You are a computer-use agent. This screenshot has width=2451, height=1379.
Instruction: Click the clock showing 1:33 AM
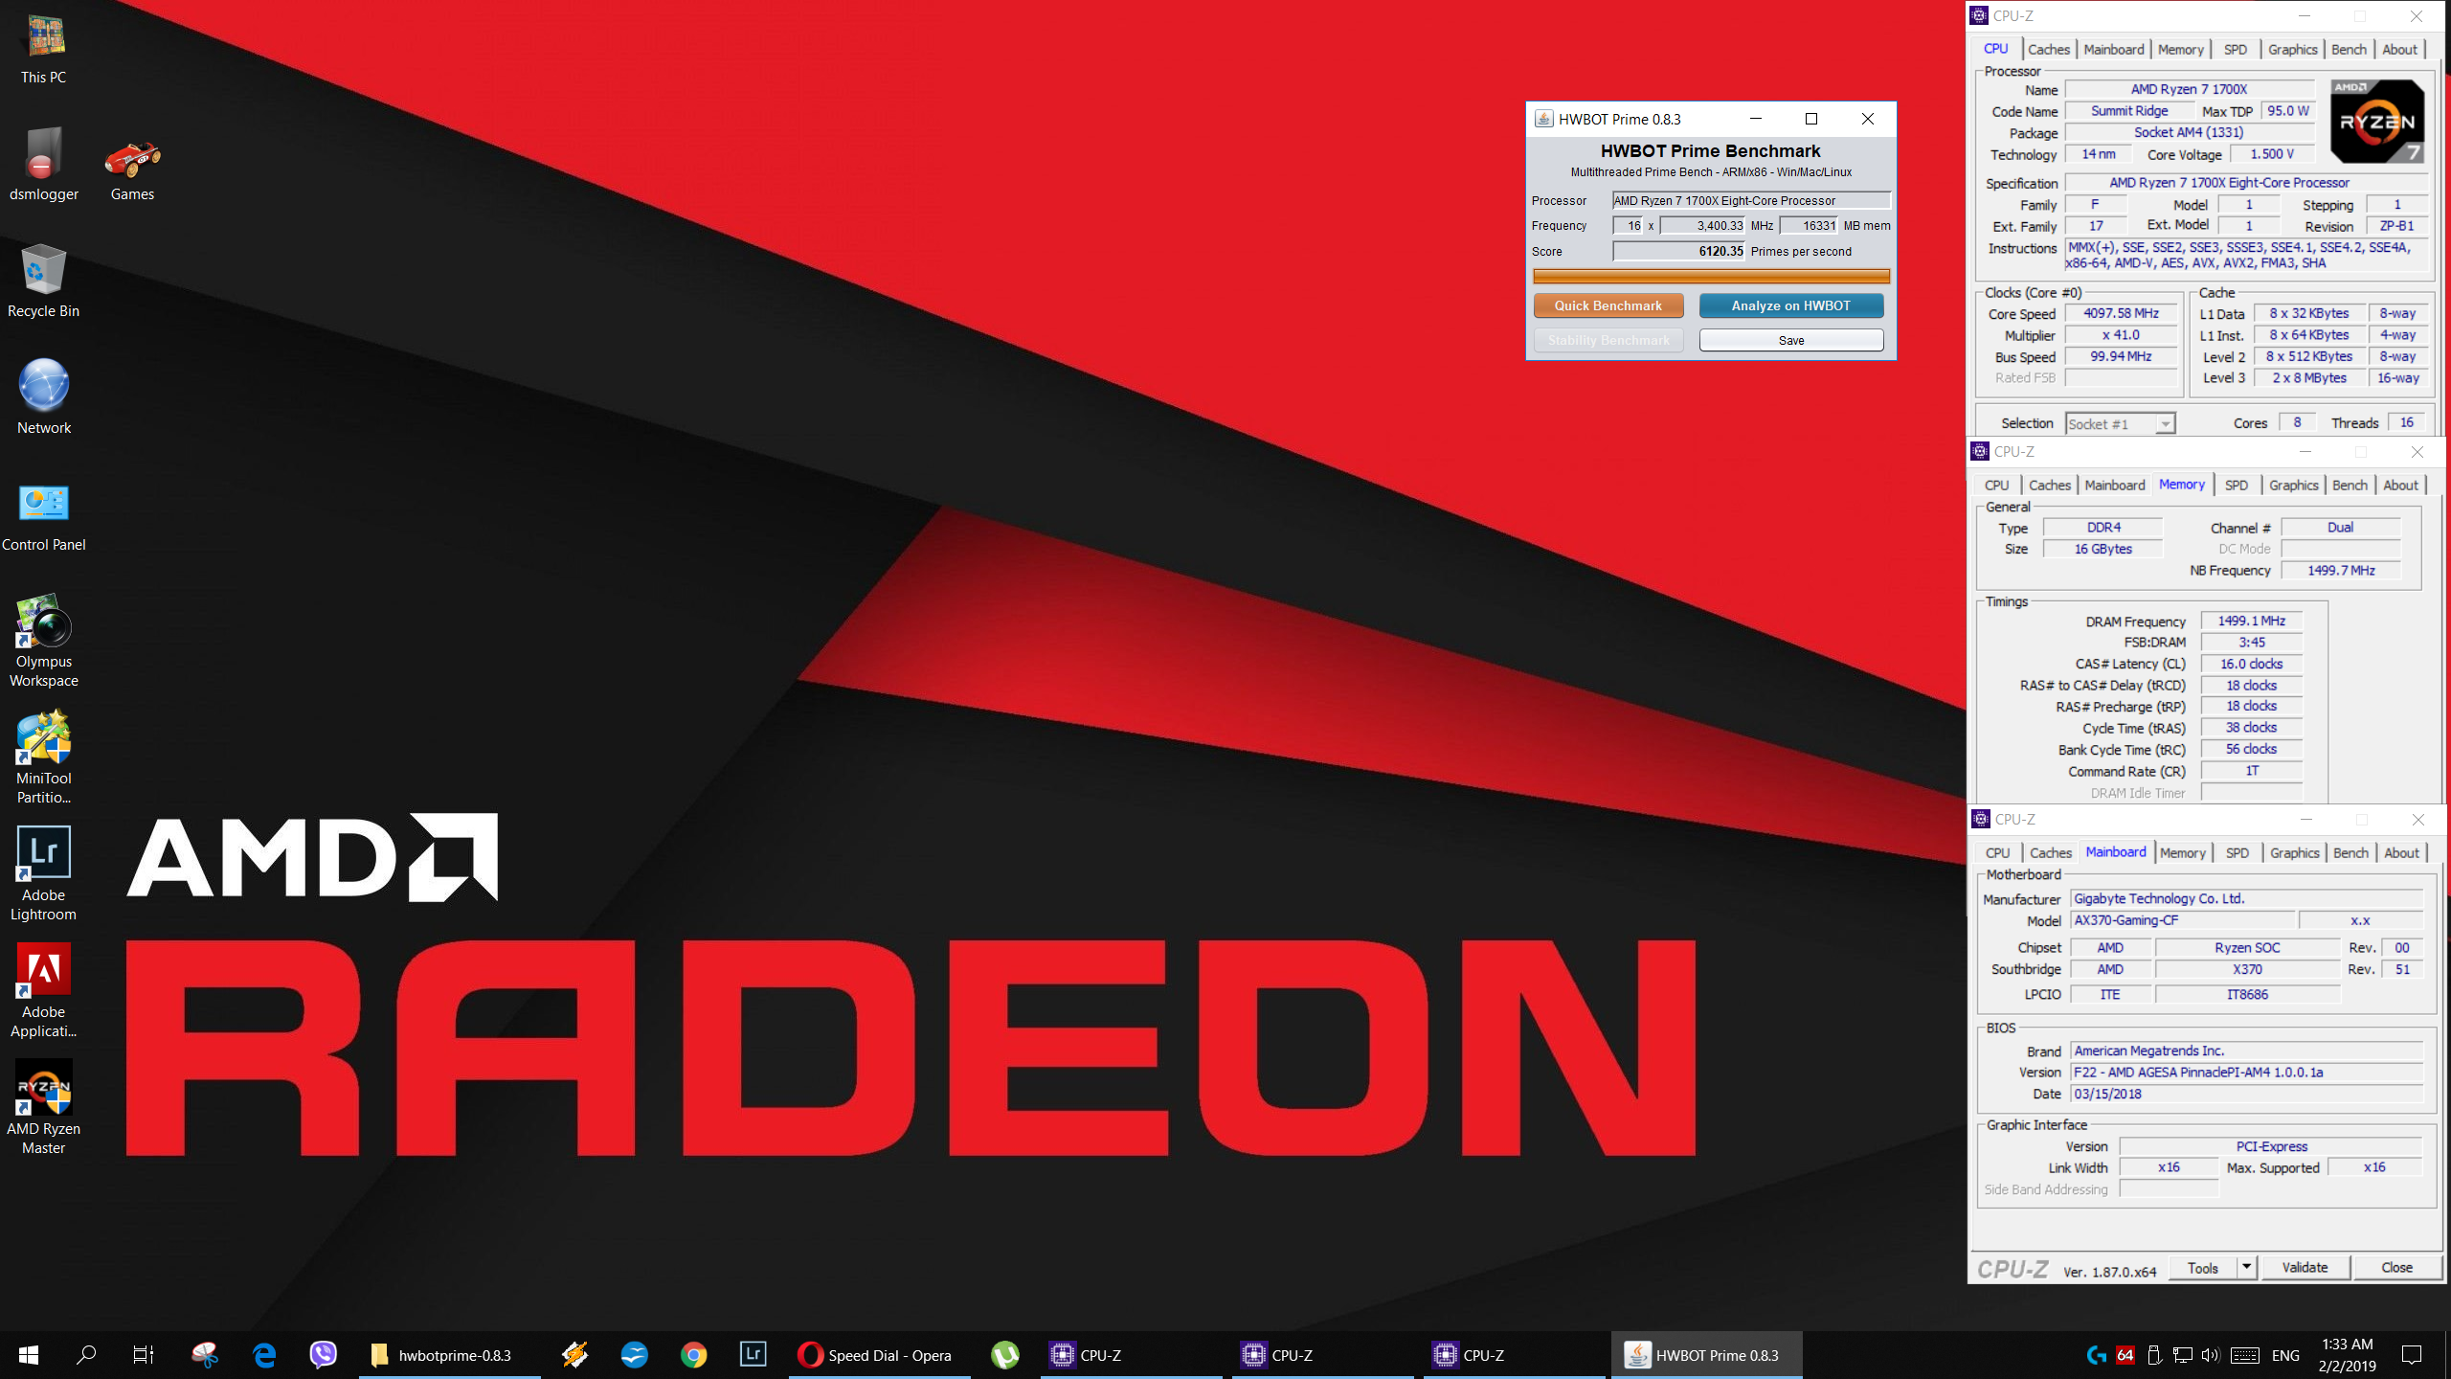[x=2348, y=1344]
